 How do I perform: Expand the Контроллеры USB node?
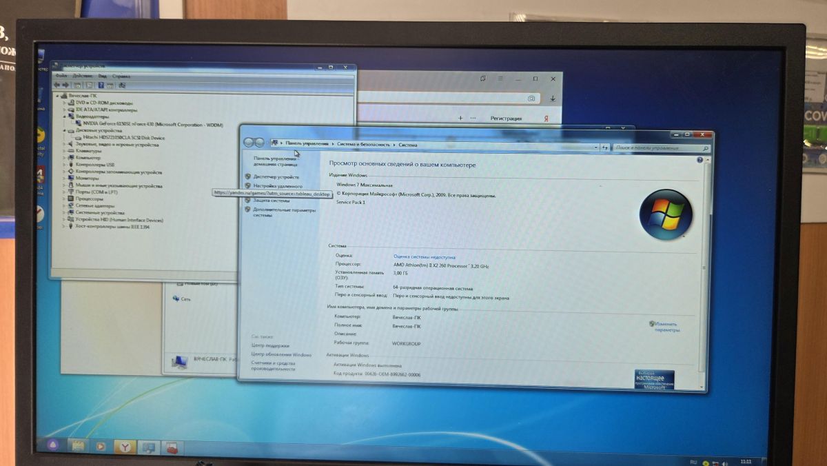(x=65, y=165)
